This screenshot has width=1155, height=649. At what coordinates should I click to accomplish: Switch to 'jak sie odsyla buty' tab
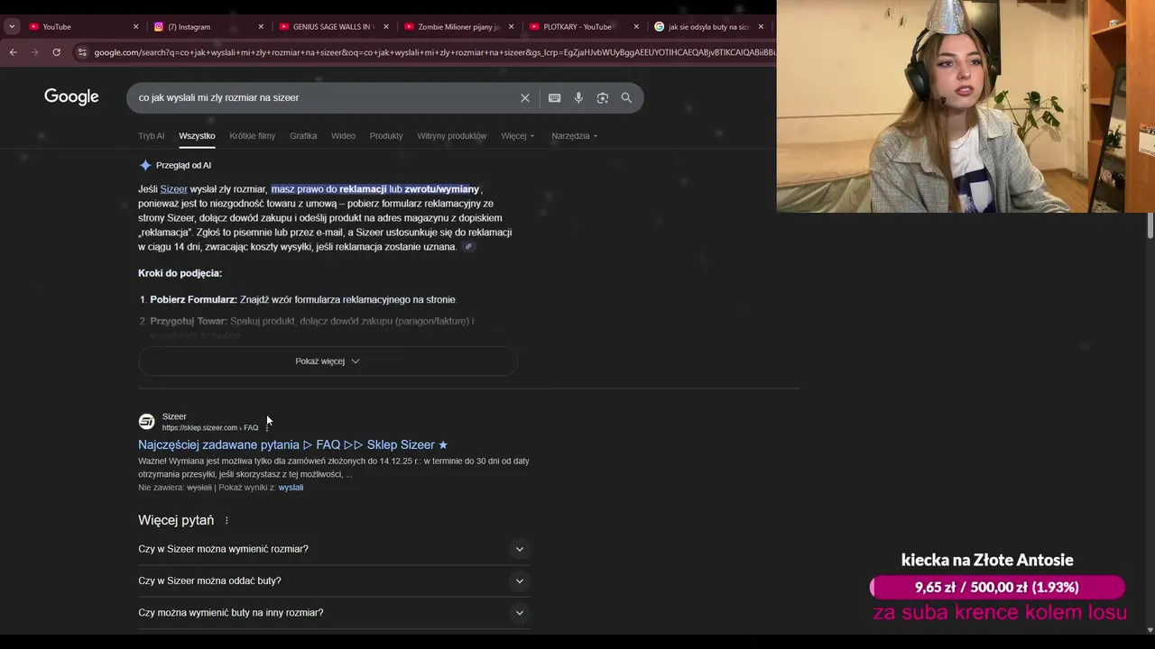click(708, 26)
